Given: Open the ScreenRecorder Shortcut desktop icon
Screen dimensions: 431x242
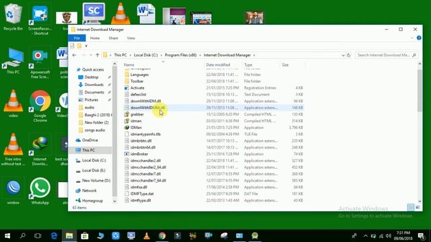Looking at the screenshot, I should (40, 19).
